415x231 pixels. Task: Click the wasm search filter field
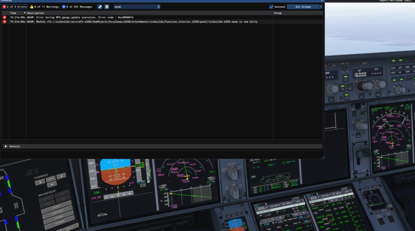click(134, 7)
